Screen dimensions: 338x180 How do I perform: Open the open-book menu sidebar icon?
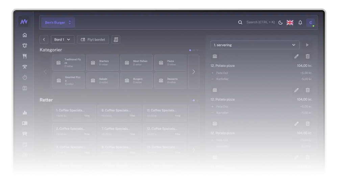pyautogui.click(x=25, y=123)
